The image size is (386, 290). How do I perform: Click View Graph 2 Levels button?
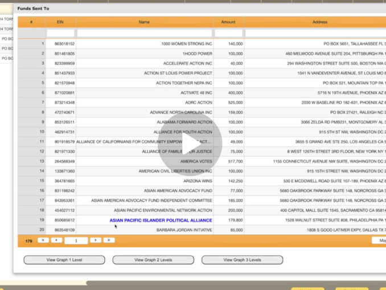[x=153, y=260]
